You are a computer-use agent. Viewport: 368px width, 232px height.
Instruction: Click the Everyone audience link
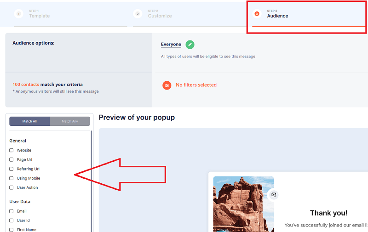[171, 45]
